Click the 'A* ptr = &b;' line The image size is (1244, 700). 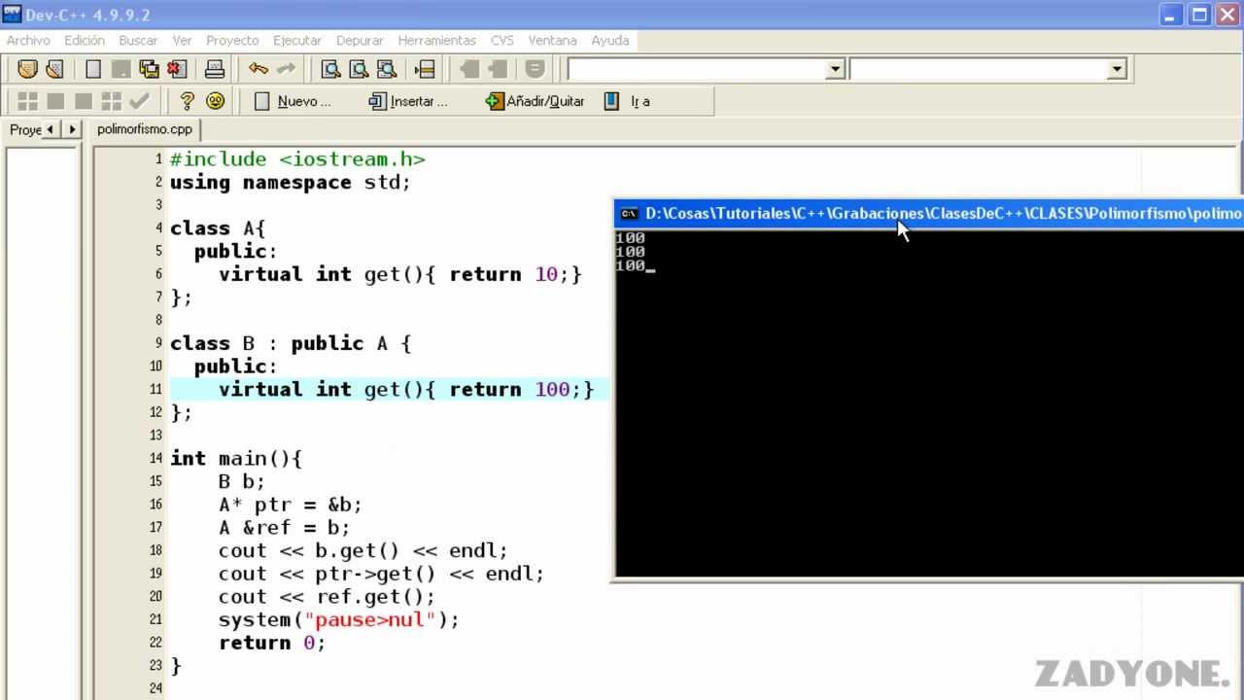(291, 505)
